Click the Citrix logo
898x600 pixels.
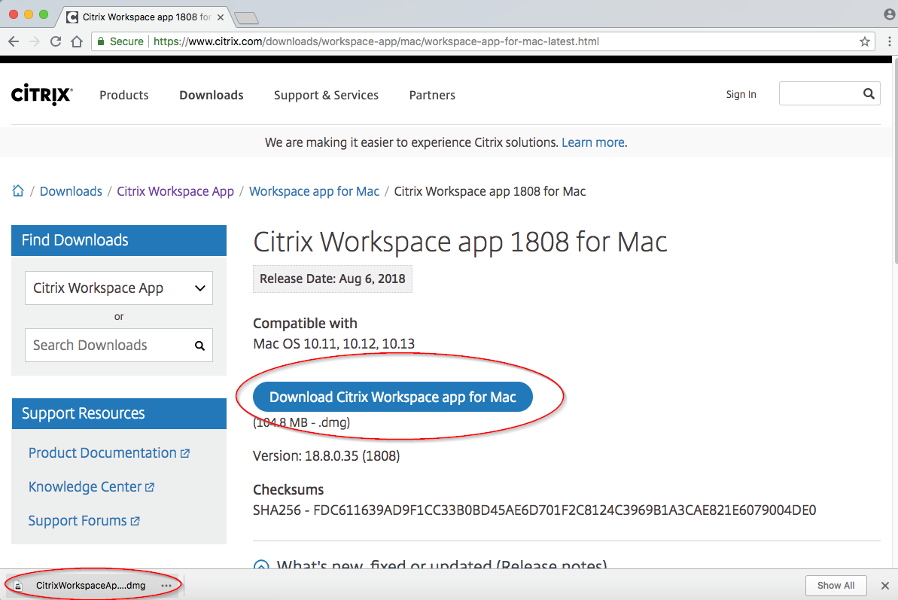(x=42, y=94)
